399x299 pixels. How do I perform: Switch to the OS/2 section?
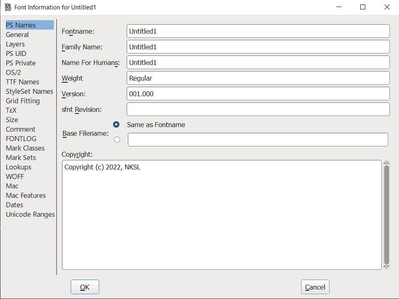13,72
